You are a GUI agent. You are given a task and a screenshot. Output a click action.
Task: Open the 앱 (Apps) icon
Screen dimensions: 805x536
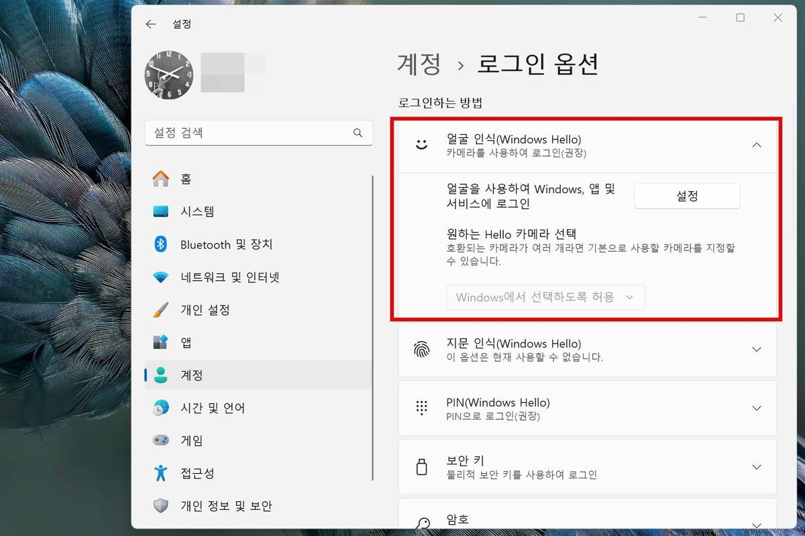[x=161, y=342]
